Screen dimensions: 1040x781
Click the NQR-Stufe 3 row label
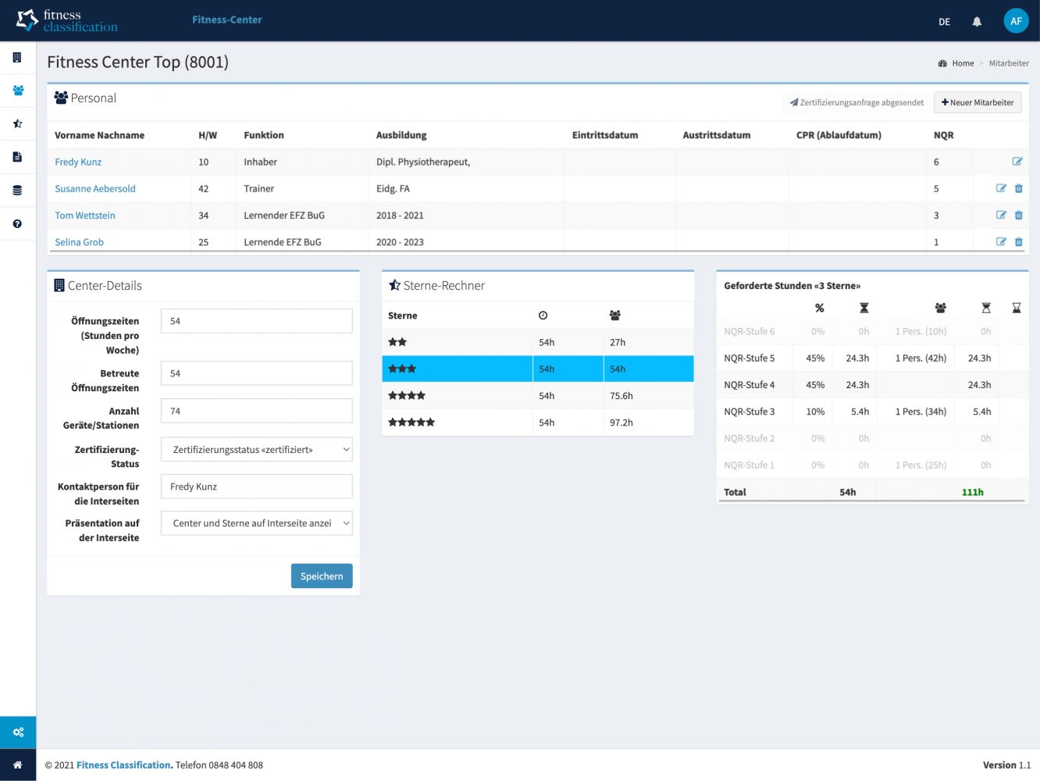click(x=750, y=412)
